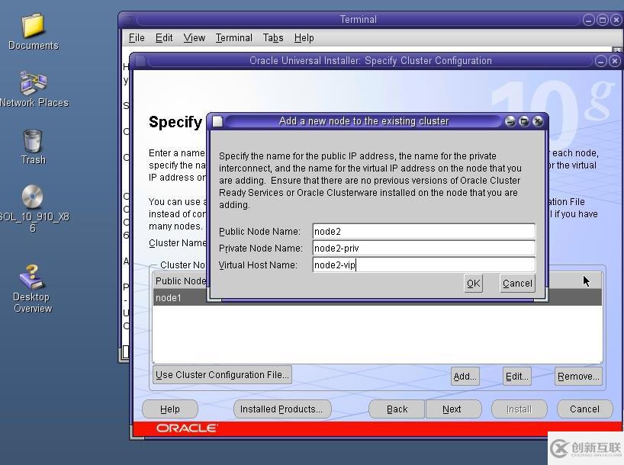
Task: Open the File menu in Terminal
Action: (x=137, y=38)
